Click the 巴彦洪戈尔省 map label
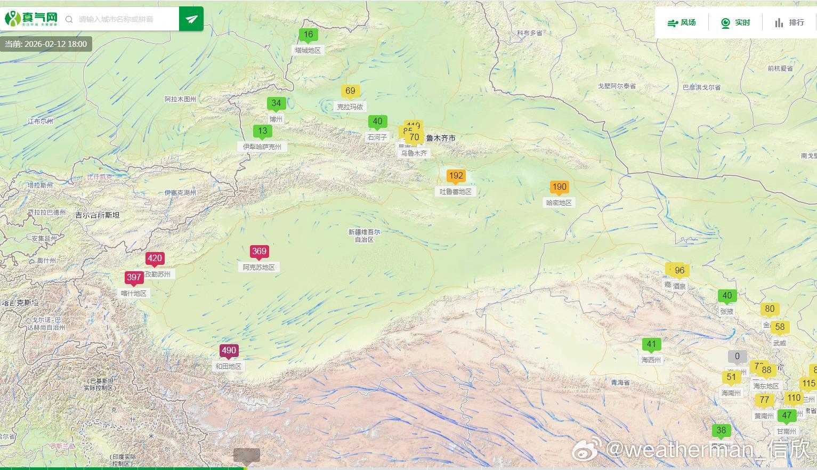This screenshot has height=470, width=817. 702,87
